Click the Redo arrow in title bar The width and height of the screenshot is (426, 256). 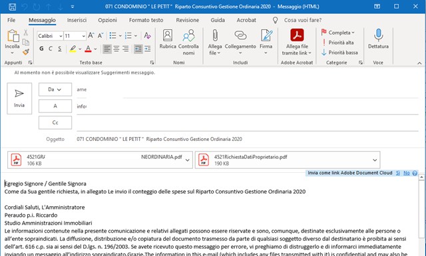[36, 7]
